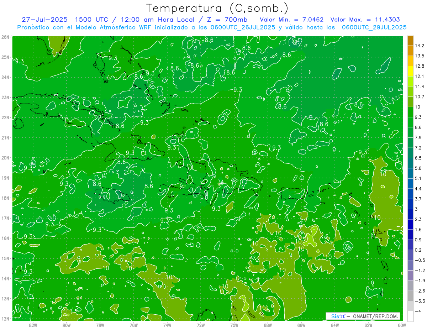Click the "12.1" value on the color legend
The image size is (427, 330).
click(420, 76)
